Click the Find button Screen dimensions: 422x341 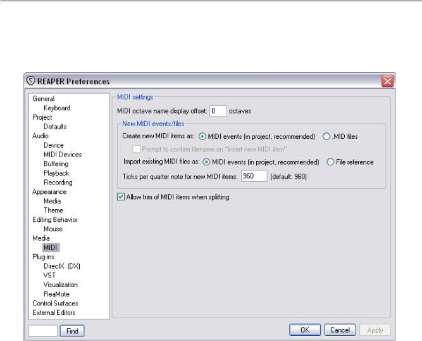72,331
